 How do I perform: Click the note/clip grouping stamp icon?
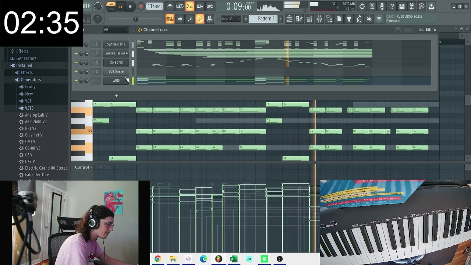click(210, 19)
